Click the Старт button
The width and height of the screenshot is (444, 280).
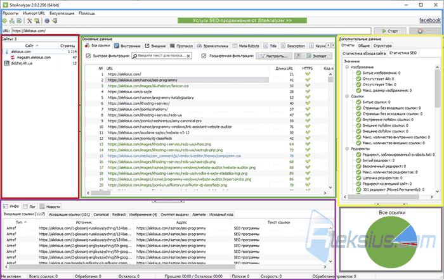point(390,31)
